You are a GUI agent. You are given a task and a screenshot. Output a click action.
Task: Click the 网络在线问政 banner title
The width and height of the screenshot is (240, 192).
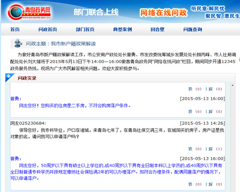[163, 13]
